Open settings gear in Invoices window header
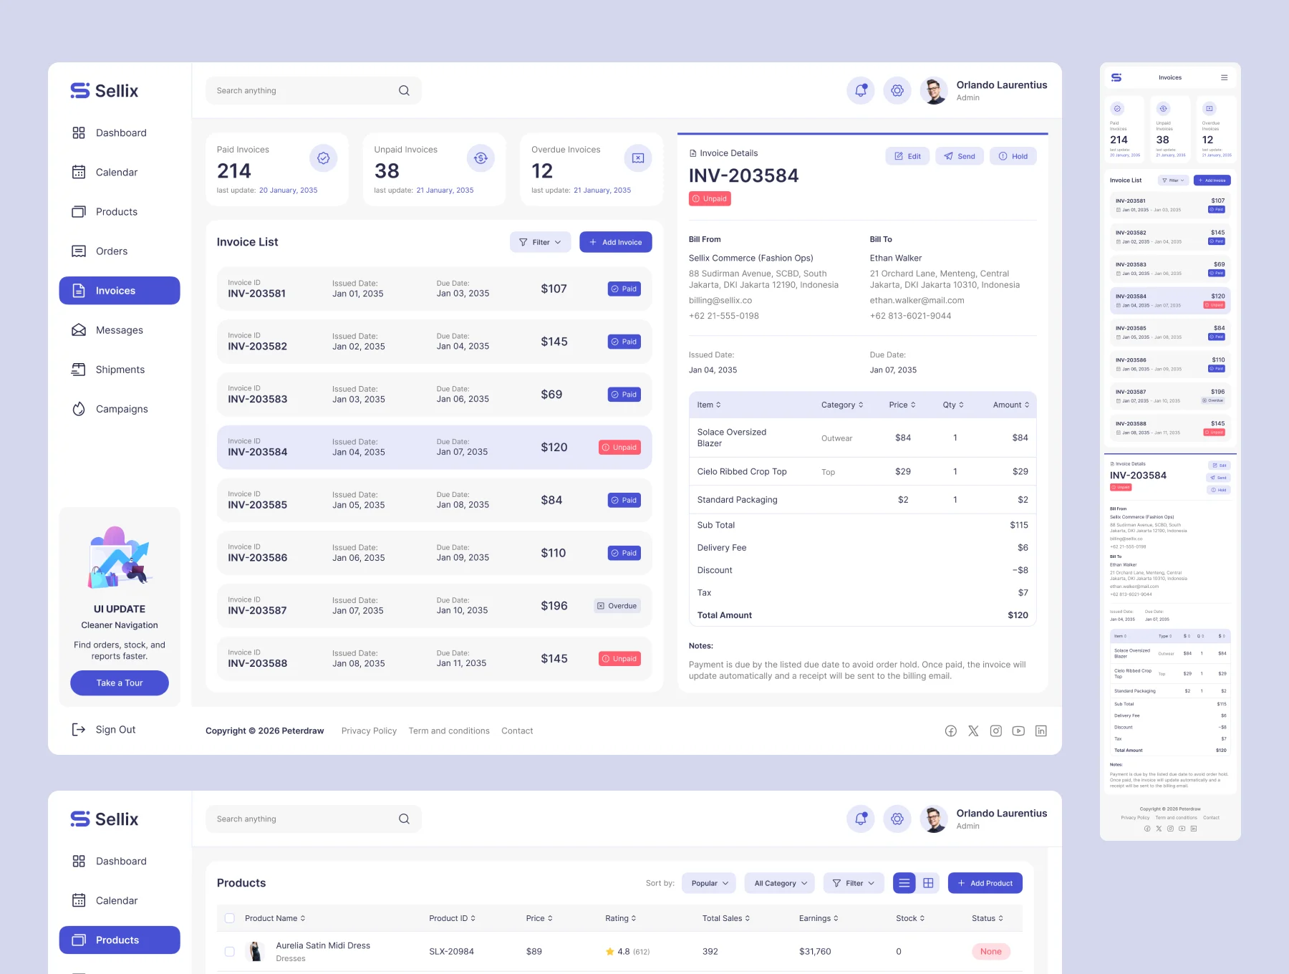Image resolution: width=1289 pixels, height=974 pixels. tap(897, 90)
